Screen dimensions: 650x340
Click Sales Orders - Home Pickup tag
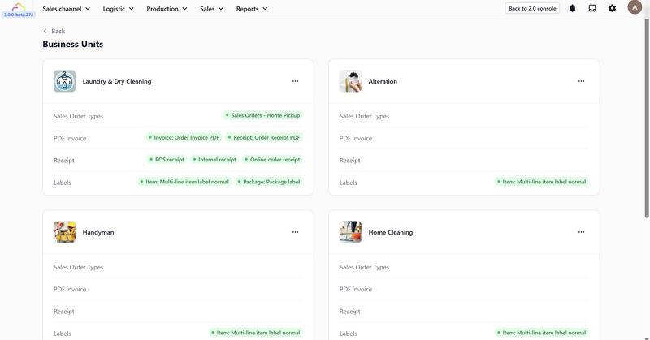pyautogui.click(x=262, y=115)
